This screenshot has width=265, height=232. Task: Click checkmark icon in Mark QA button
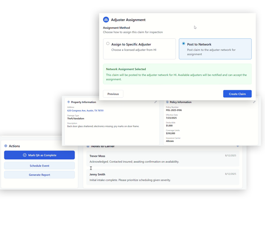click(25, 155)
